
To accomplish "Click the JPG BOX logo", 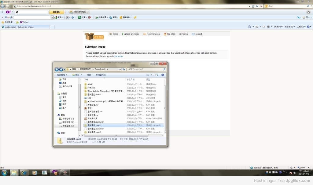I will [x=94, y=37].
